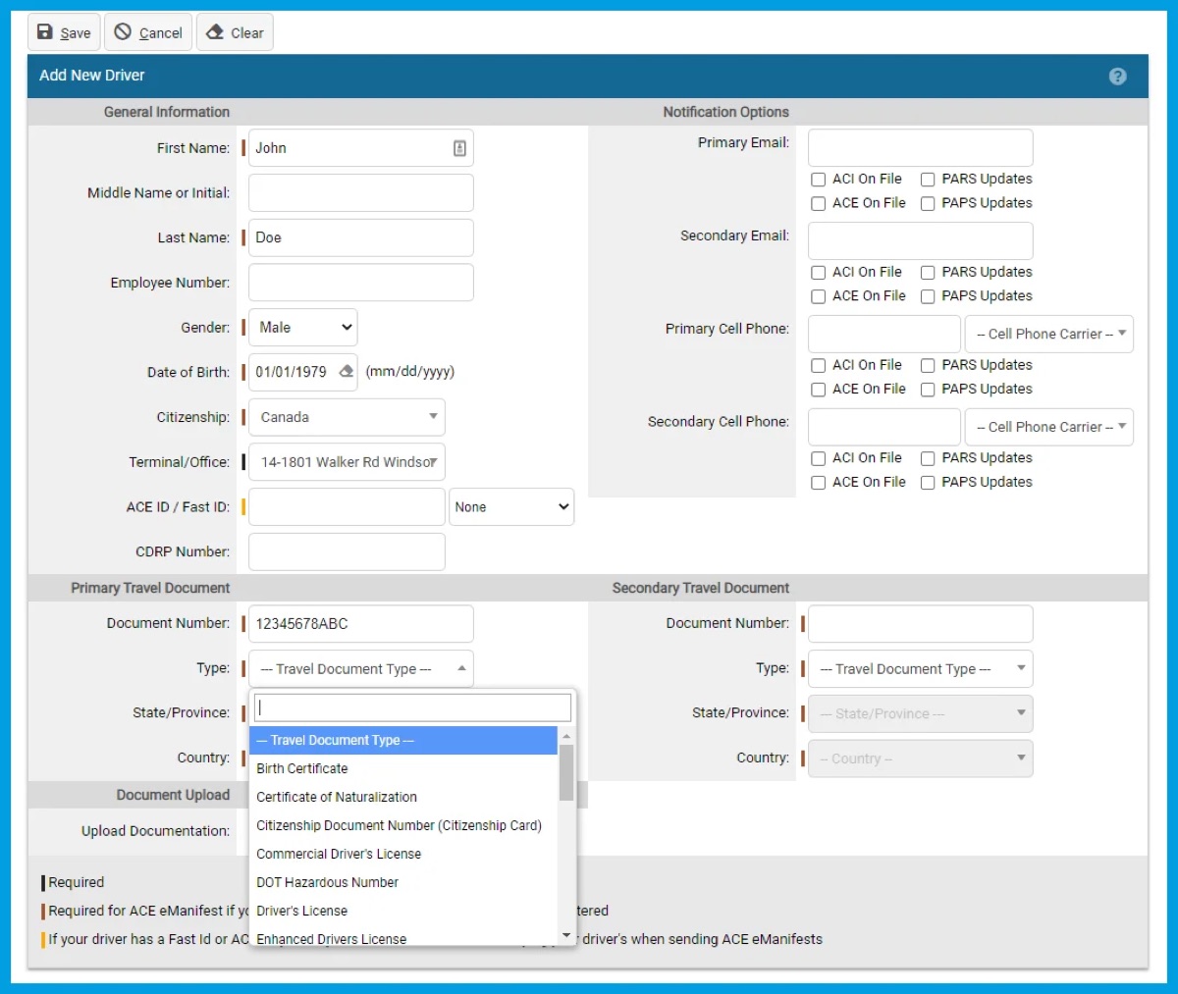
Task: Select Enhanced Drivers License option
Action: (403, 937)
